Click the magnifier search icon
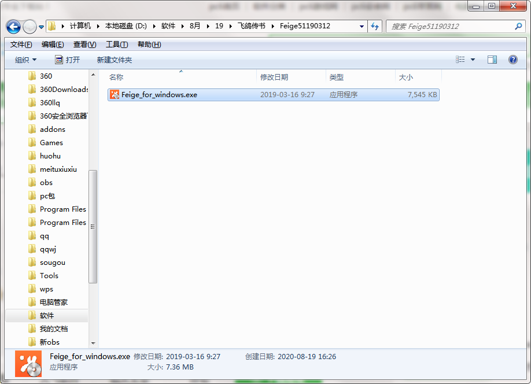 pyautogui.click(x=518, y=27)
